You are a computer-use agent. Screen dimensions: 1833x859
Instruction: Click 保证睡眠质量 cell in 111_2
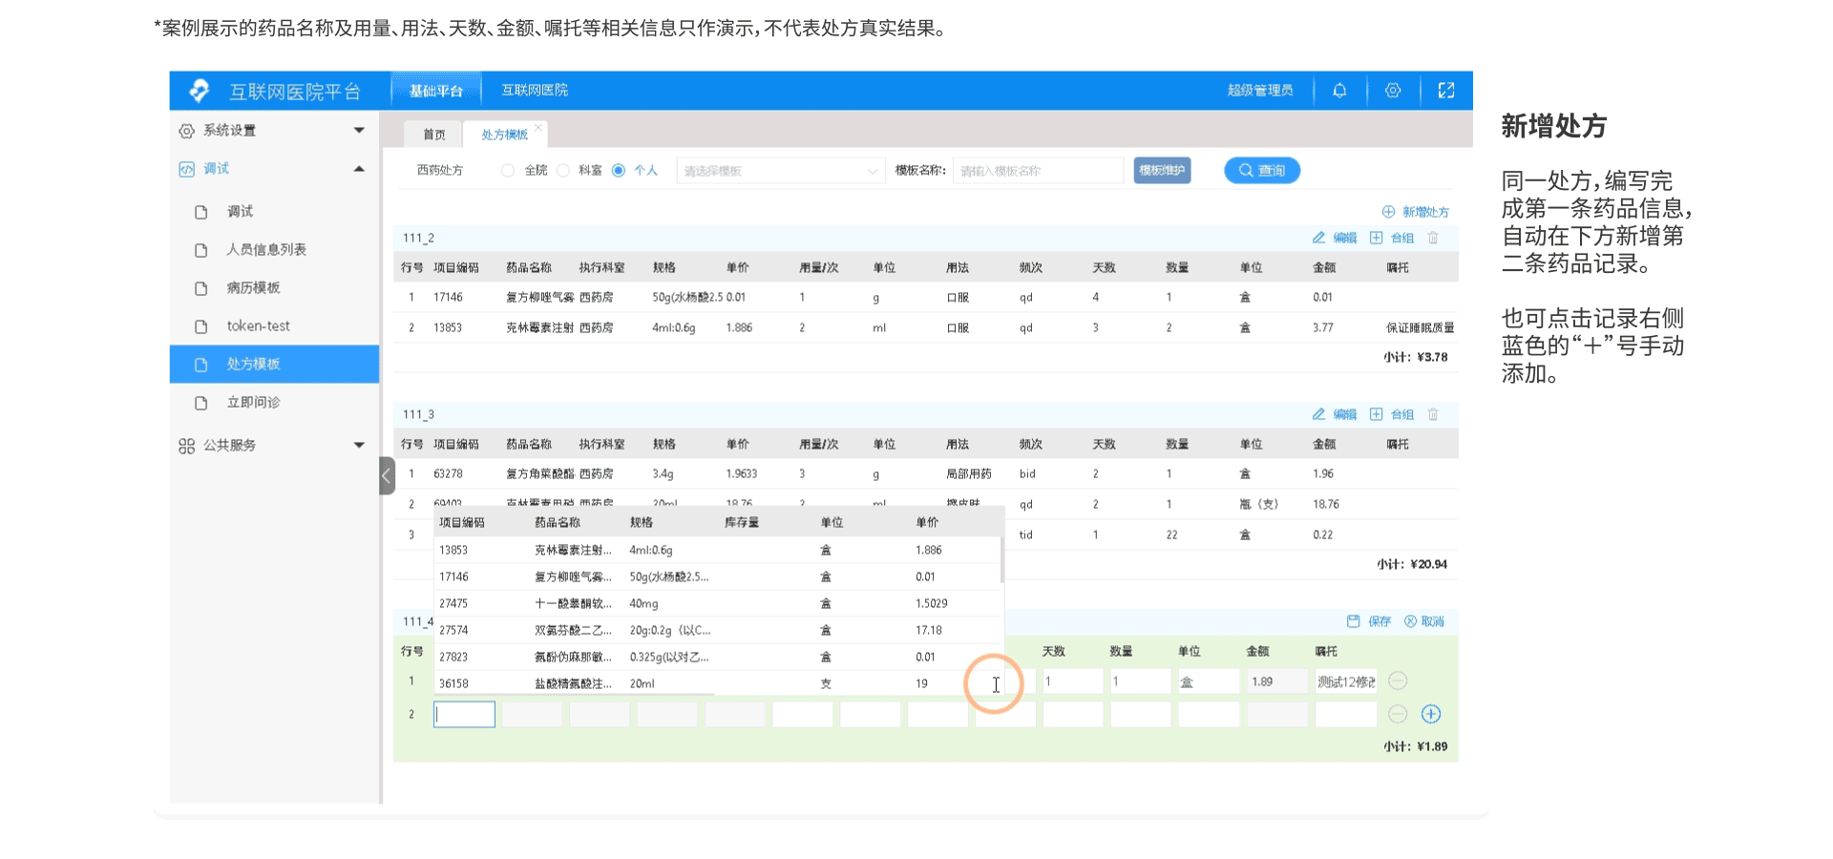click(x=1421, y=328)
